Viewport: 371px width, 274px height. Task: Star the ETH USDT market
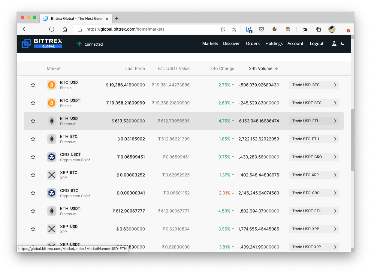point(33,211)
